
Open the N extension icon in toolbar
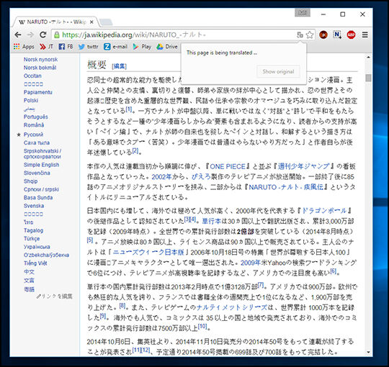pyautogui.click(x=337, y=35)
